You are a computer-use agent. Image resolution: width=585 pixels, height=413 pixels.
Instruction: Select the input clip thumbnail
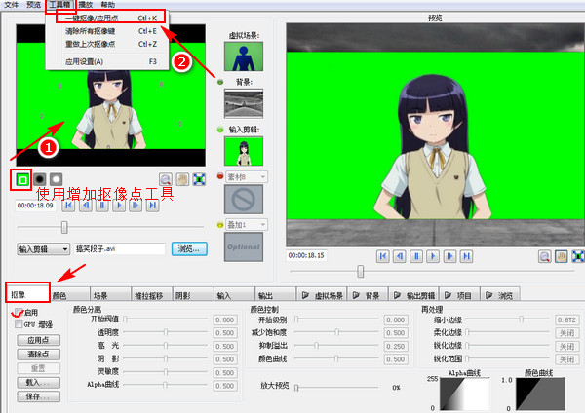[x=244, y=151]
